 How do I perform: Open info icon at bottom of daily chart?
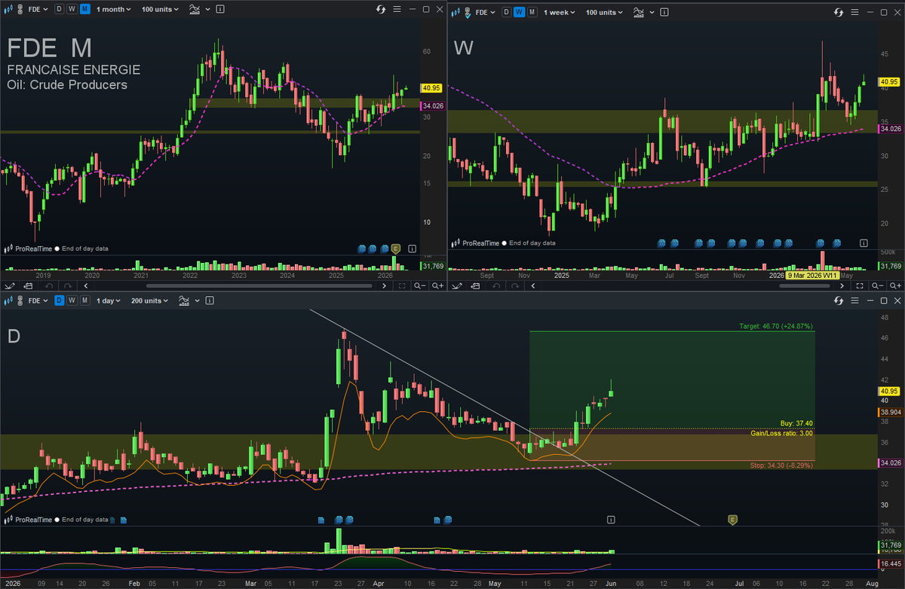(x=611, y=519)
